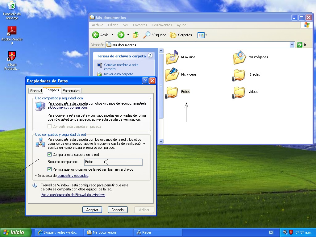This screenshot has width=316, height=237.
Task: Toggle Compartir esta carpeta en la red checkbox
Action: pos(49,155)
